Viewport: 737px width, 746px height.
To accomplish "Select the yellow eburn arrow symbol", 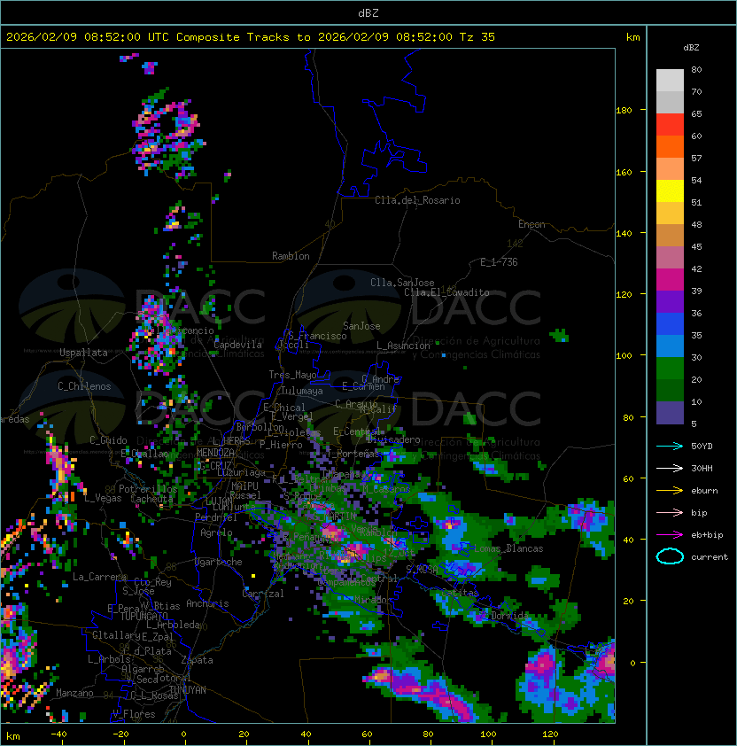I will click(670, 491).
